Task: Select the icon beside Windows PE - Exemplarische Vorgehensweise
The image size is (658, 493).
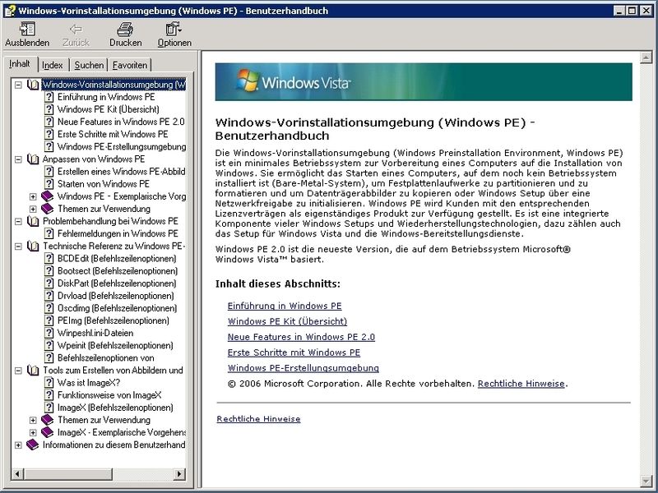Action: pos(47,196)
